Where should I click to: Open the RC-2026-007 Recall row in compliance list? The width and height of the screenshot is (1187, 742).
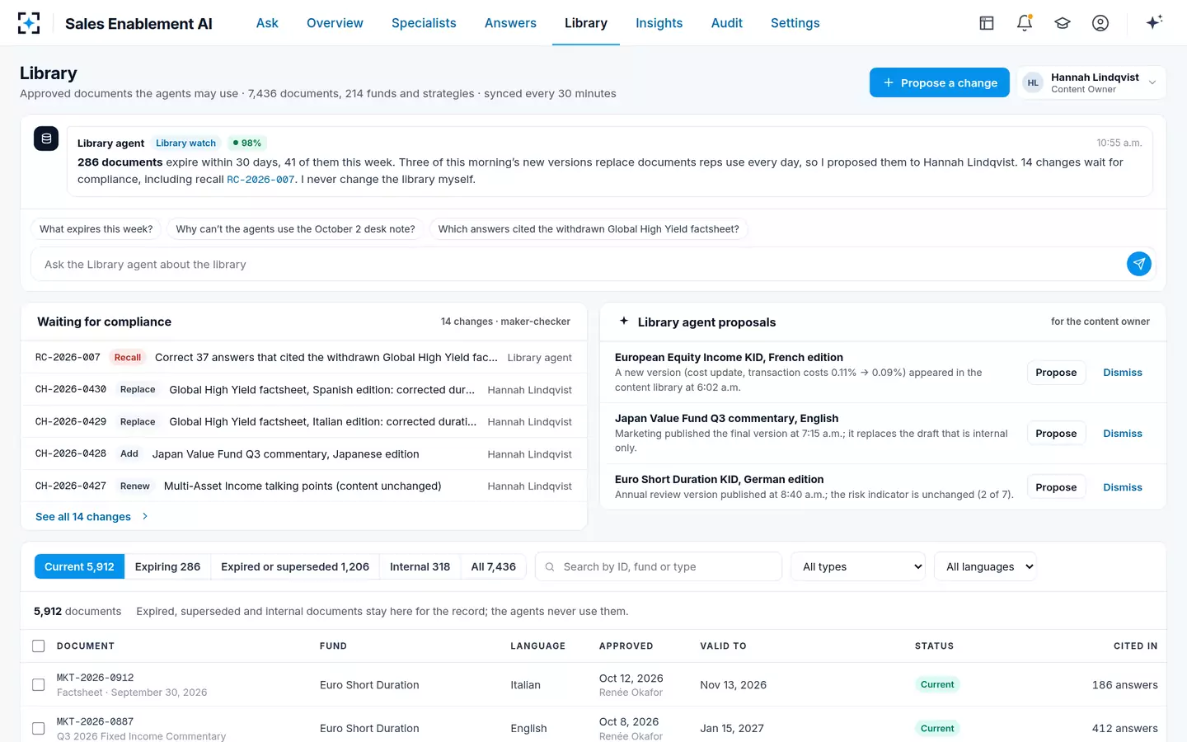[303, 357]
